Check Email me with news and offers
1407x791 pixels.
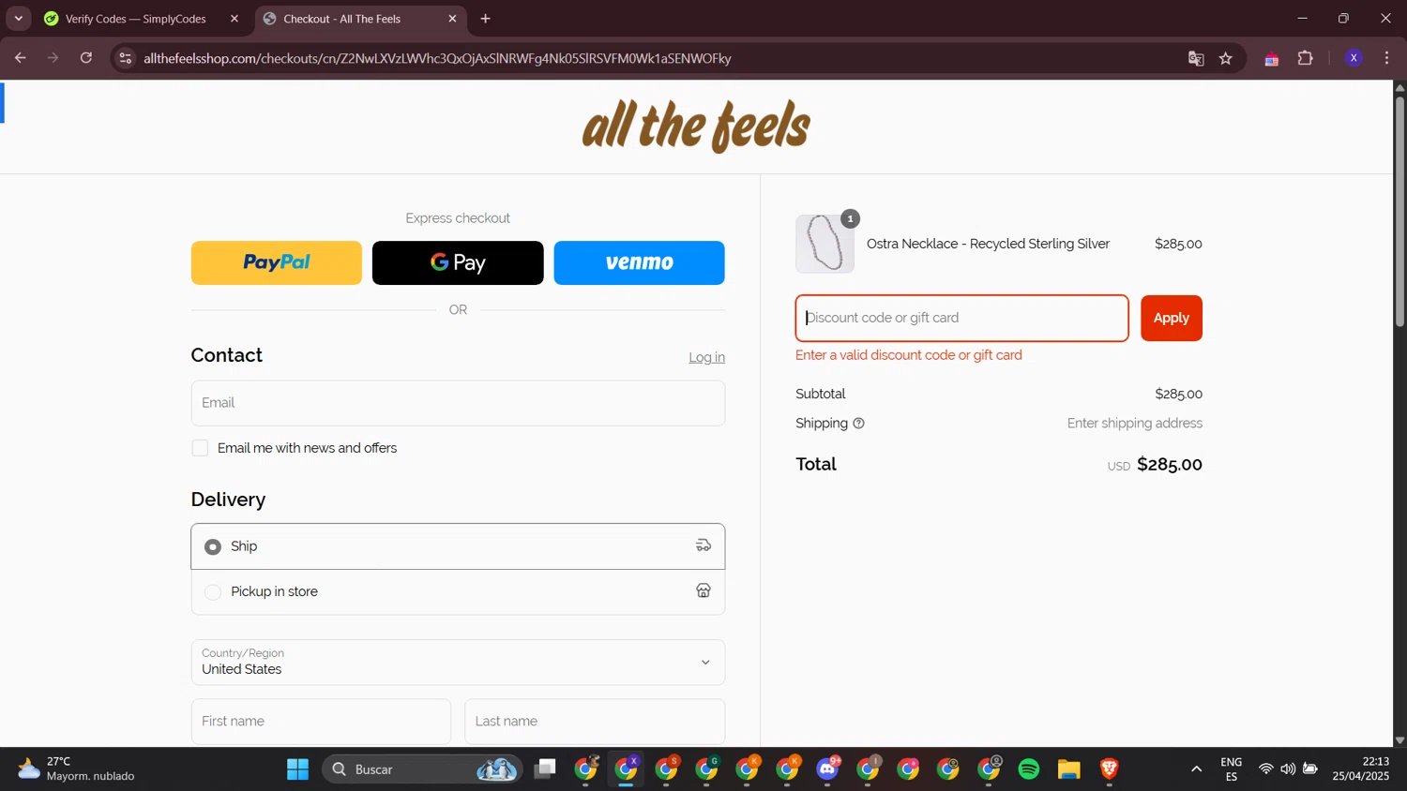tap(200, 448)
